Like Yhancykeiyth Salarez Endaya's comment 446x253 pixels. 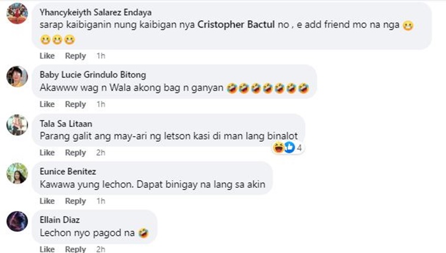tap(47, 56)
